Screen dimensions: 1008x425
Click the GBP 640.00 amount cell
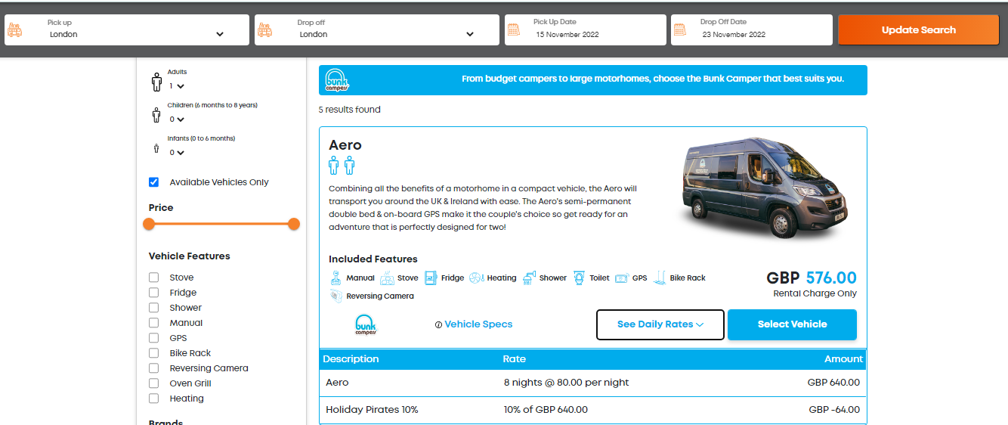(x=833, y=383)
